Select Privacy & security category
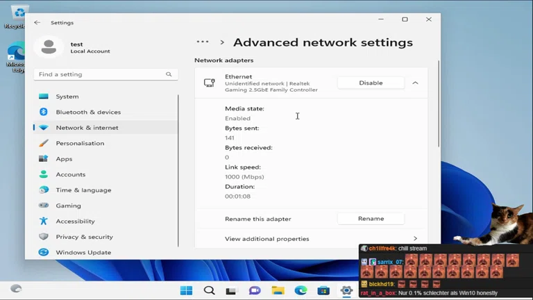The image size is (533, 300). [x=84, y=237]
